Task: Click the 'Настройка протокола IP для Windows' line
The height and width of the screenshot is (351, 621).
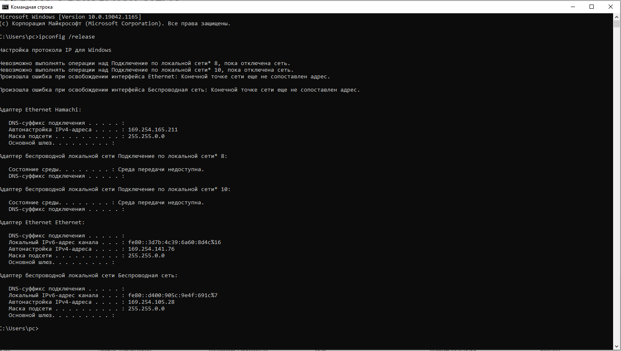Action: (55, 50)
